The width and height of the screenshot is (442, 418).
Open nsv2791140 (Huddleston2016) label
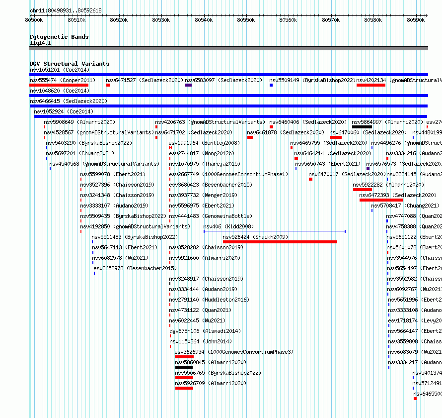209,300
